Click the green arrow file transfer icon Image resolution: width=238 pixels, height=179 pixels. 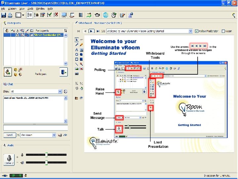click(x=89, y=15)
